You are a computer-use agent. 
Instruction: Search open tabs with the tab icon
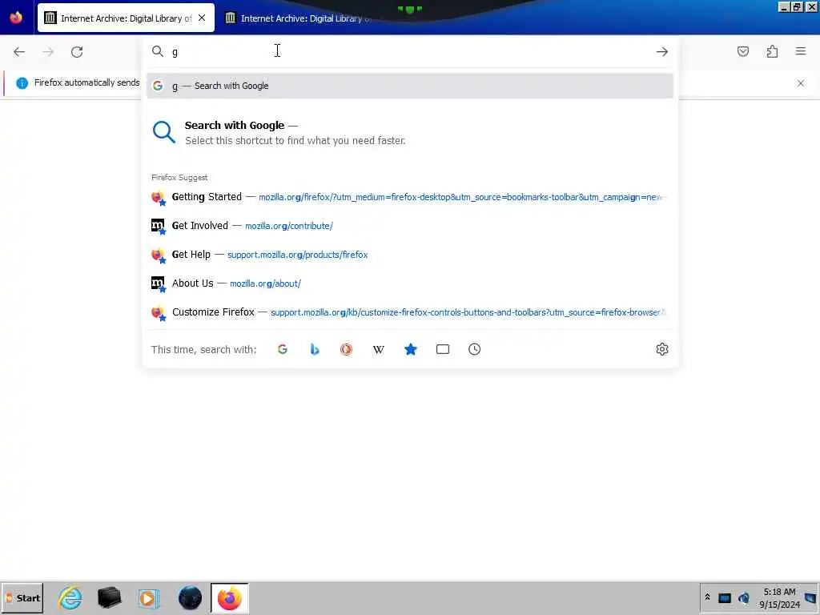tap(442, 349)
